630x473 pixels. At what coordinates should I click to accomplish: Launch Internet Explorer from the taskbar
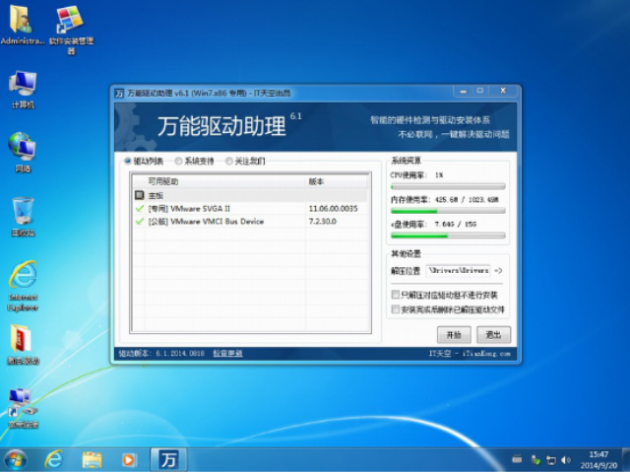54,459
